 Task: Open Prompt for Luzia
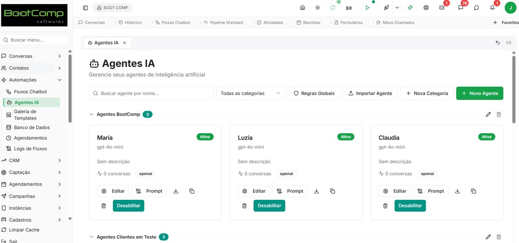point(290,191)
